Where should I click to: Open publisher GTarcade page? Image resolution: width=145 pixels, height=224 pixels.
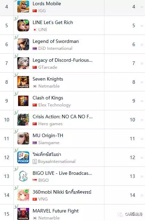click(x=48, y=67)
